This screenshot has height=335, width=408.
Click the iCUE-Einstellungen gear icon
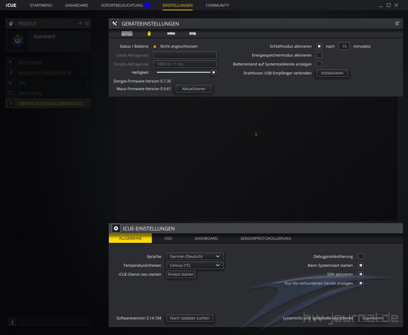[x=116, y=228]
